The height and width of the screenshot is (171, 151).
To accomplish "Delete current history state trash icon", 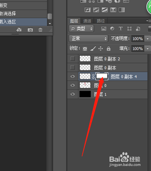I will [x=40, y=29].
